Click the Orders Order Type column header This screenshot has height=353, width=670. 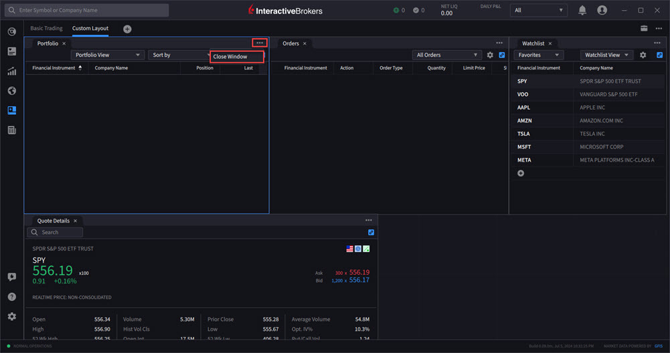coord(391,68)
